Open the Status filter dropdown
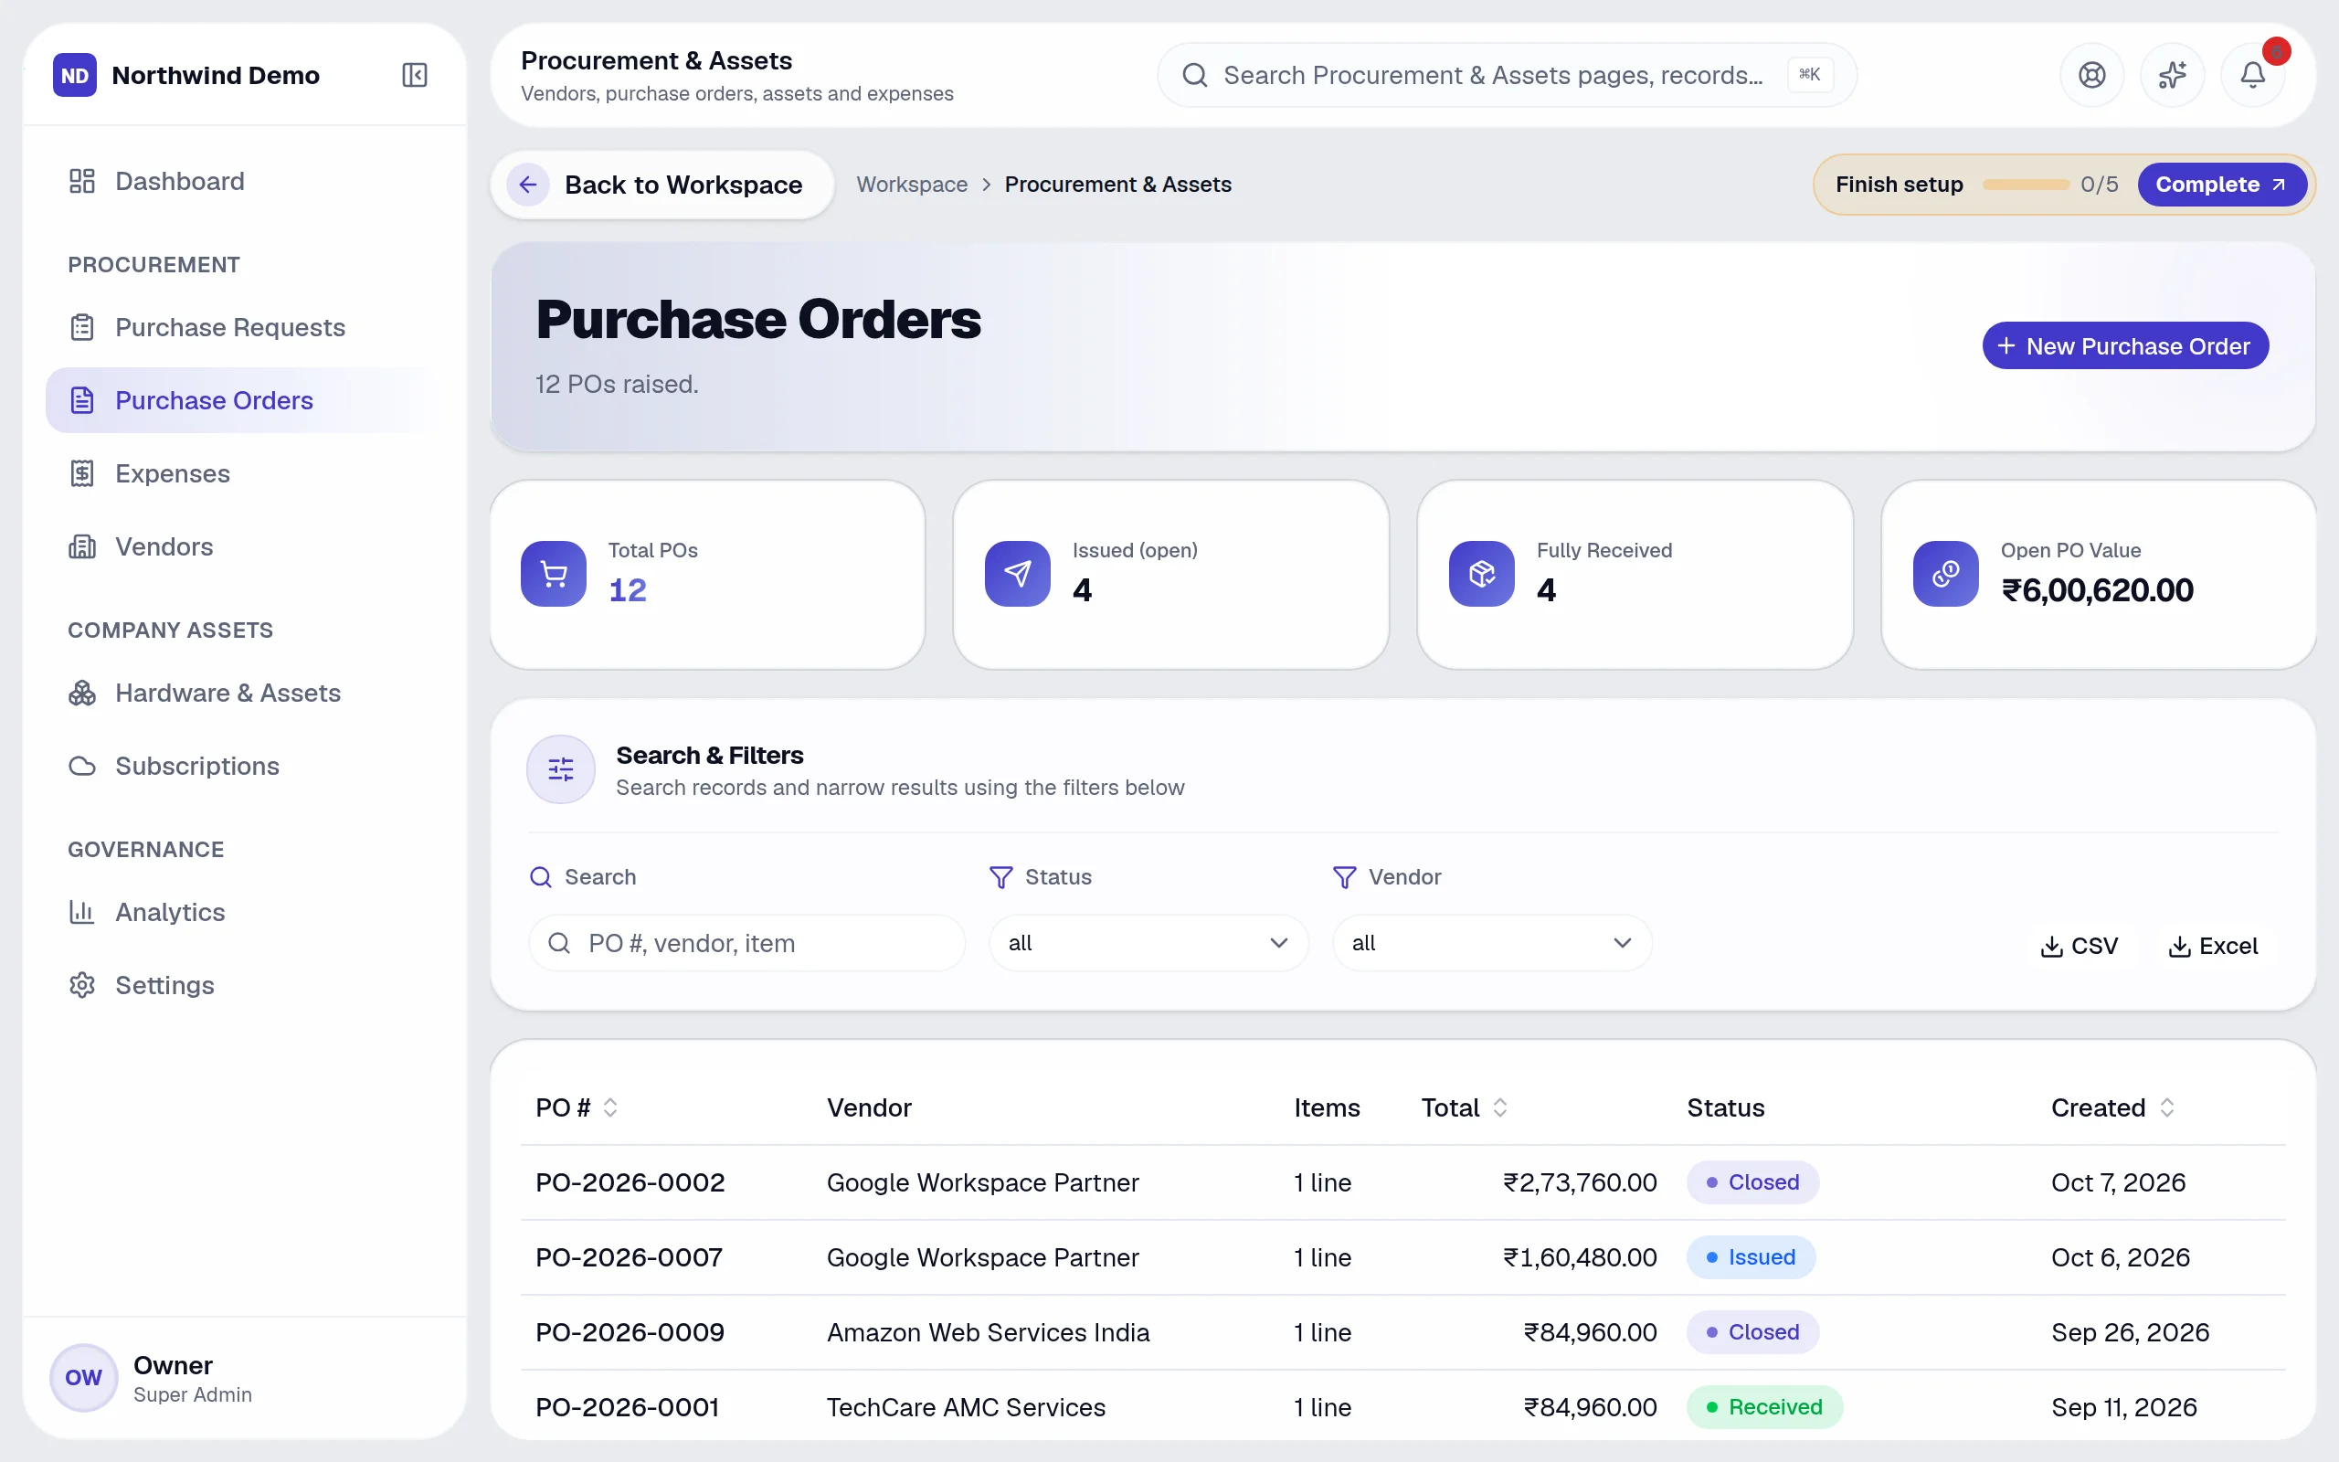 pyautogui.click(x=1148, y=943)
